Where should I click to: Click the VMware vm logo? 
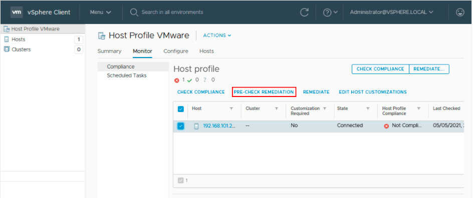pyautogui.click(x=17, y=12)
